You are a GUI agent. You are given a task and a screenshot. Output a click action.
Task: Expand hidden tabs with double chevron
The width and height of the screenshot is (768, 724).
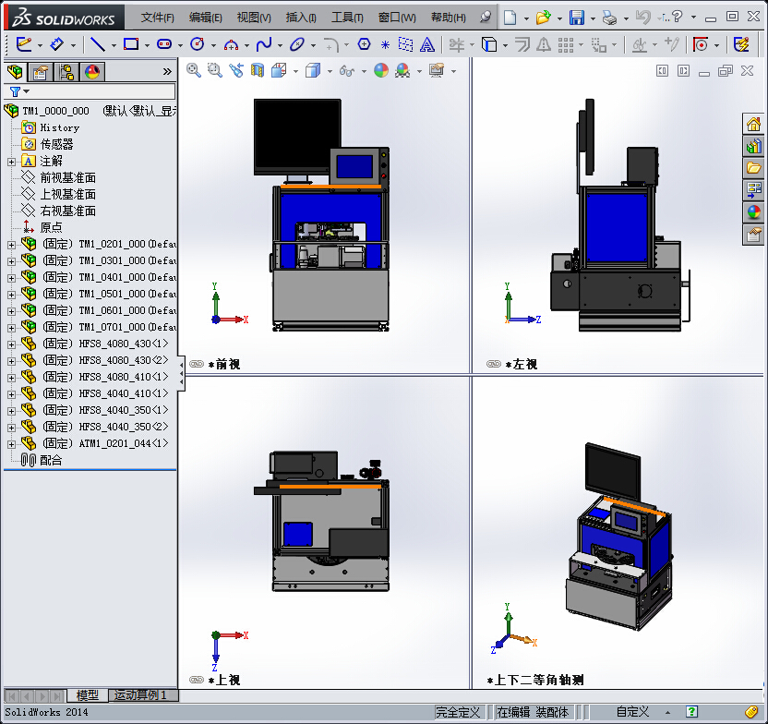click(167, 71)
